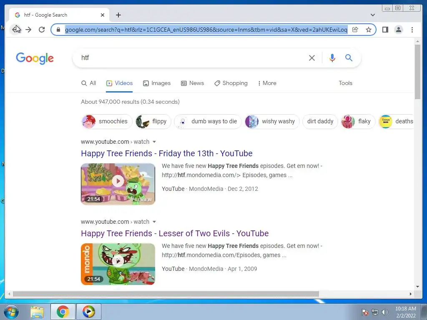
Task: Select the Videos tab
Action: coord(119,83)
